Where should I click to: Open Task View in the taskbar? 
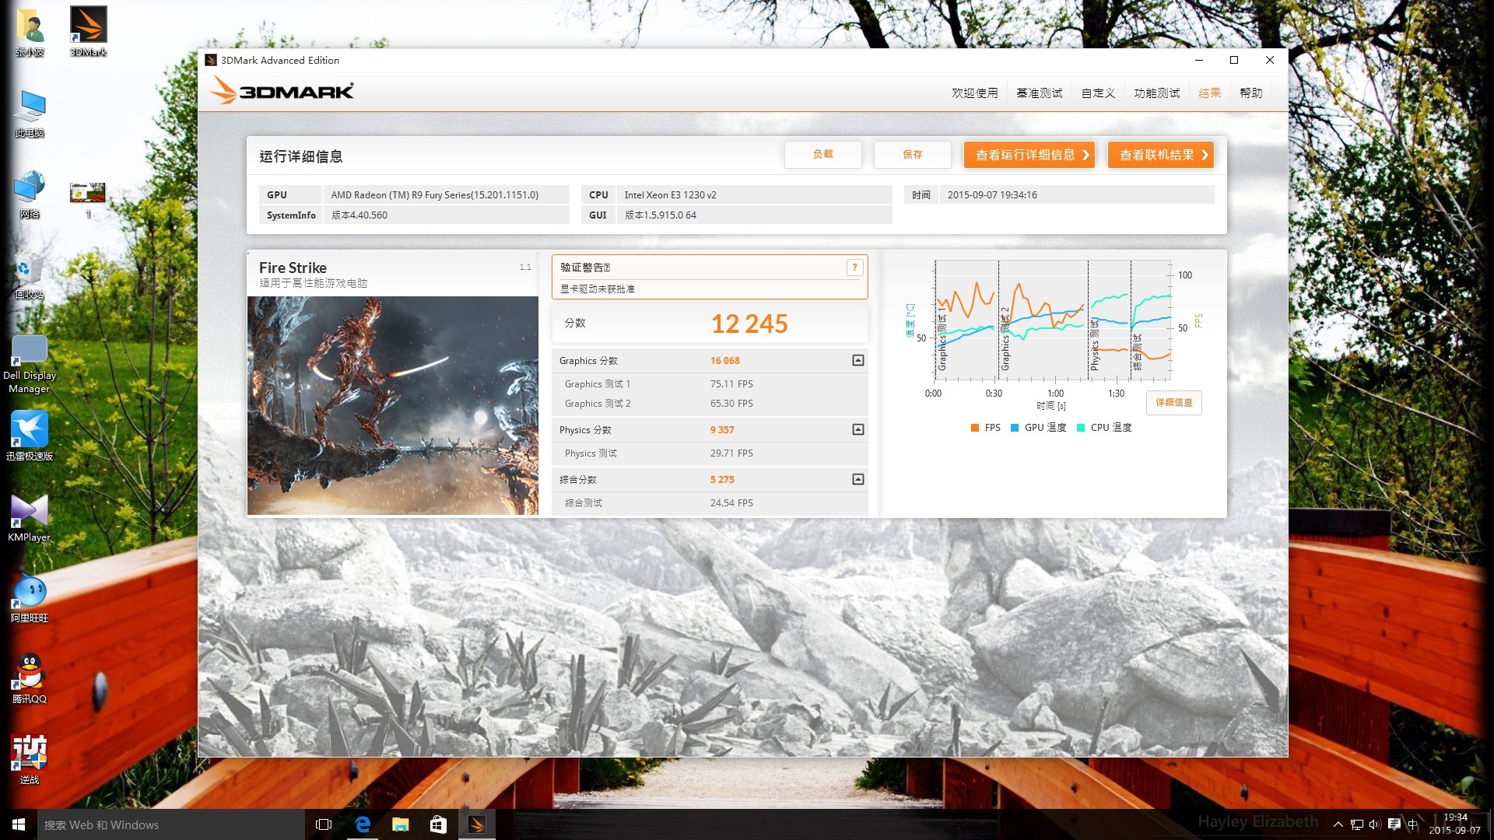(324, 824)
